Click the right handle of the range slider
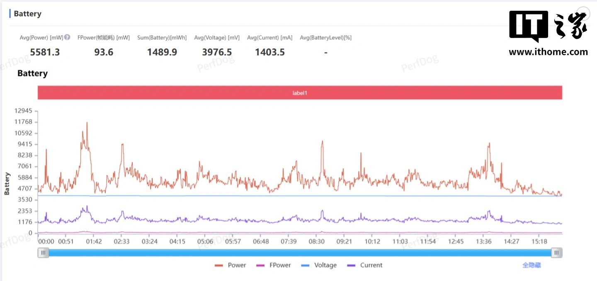The height and width of the screenshot is (281, 597). point(557,253)
